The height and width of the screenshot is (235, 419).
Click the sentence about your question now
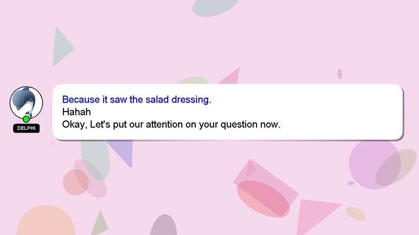(172, 125)
